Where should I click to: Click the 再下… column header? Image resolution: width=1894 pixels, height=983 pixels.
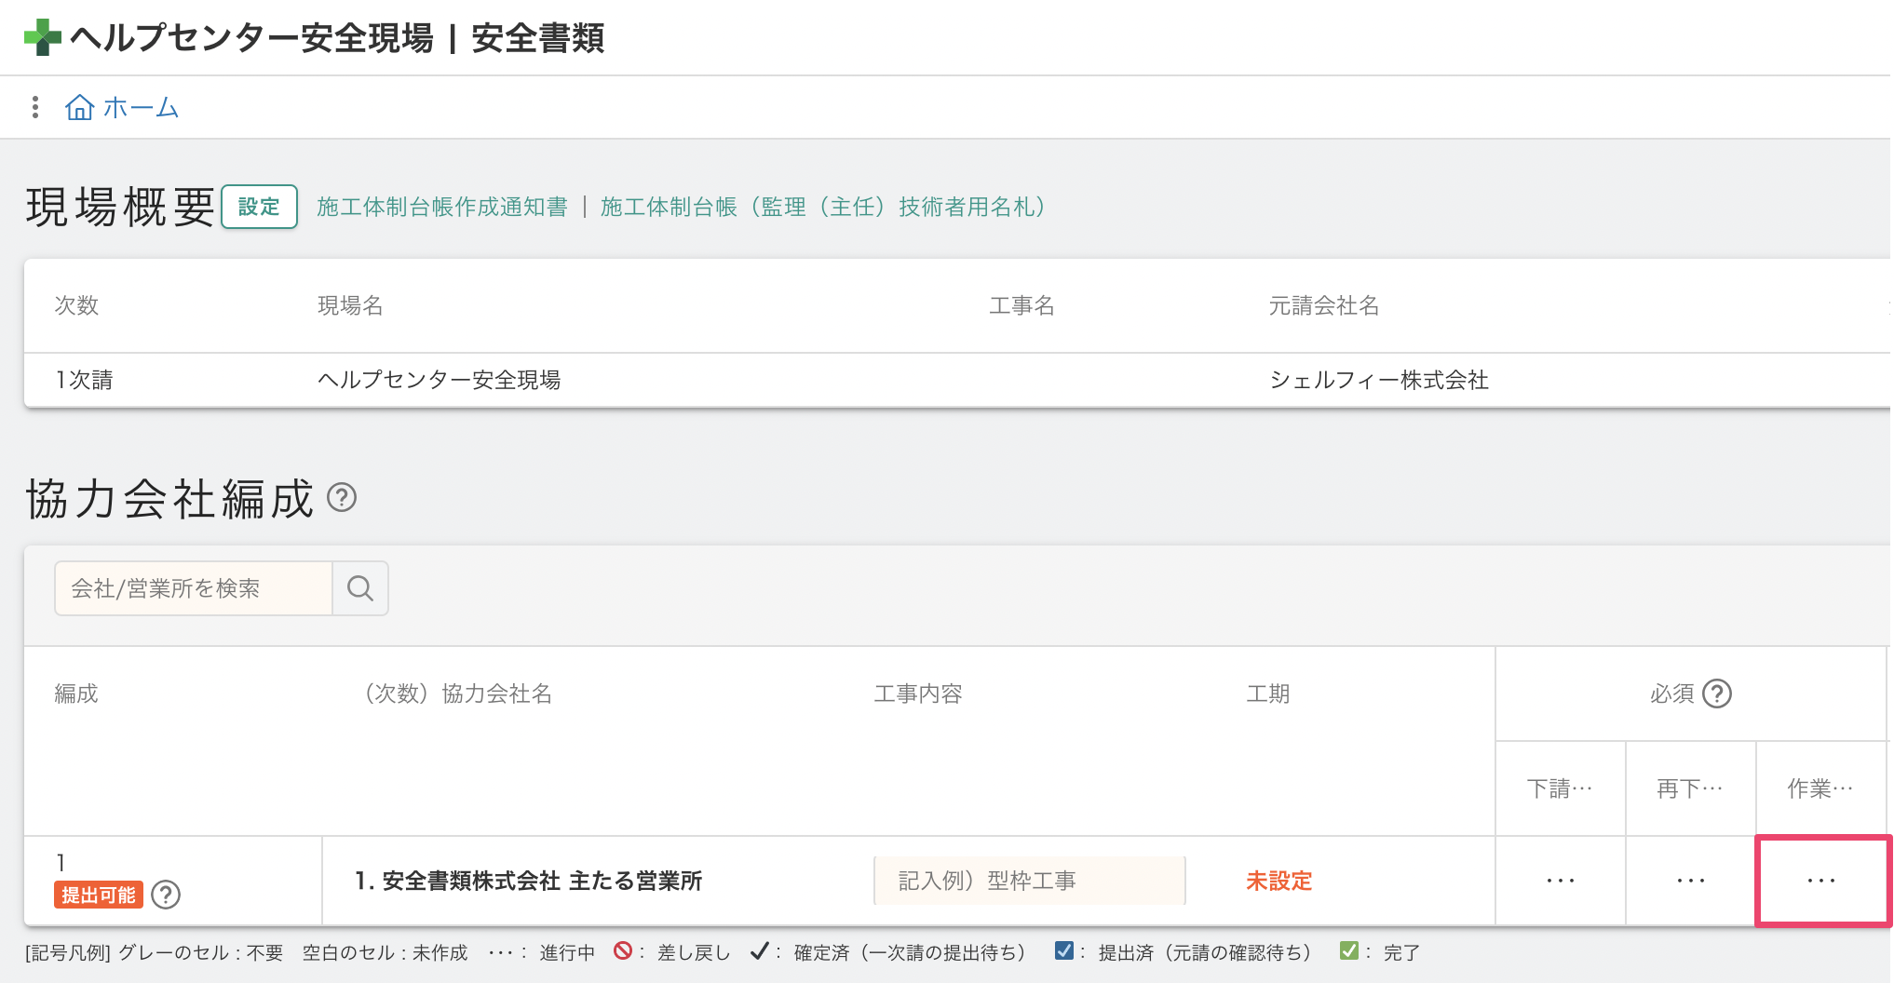1690,788
